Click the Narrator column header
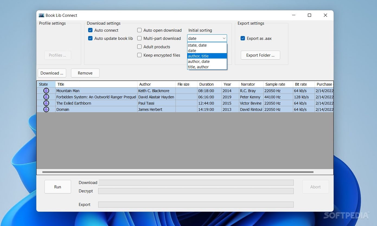The width and height of the screenshot is (377, 226). [251, 84]
